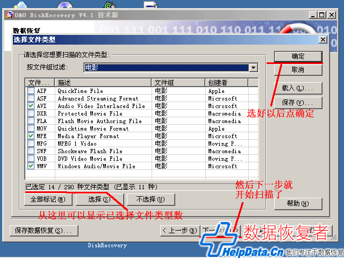
Task: Click 全部标记(M) mark all button
Action: click(x=48, y=199)
